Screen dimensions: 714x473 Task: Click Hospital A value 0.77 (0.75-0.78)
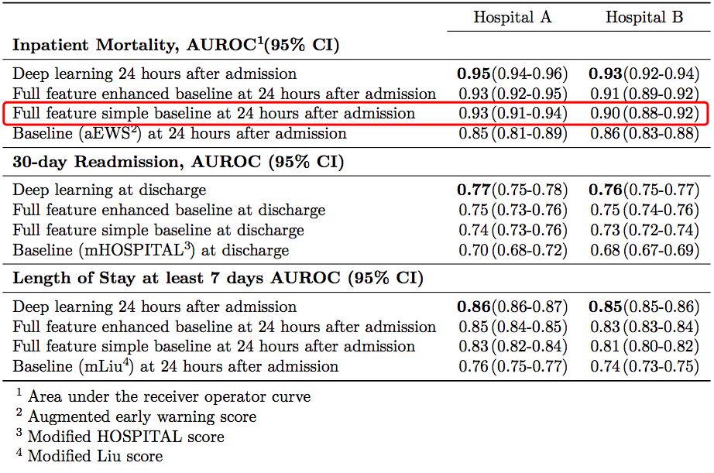(513, 190)
